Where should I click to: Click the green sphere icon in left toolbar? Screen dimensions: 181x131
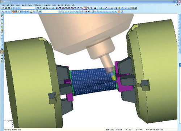click(x=2, y=27)
